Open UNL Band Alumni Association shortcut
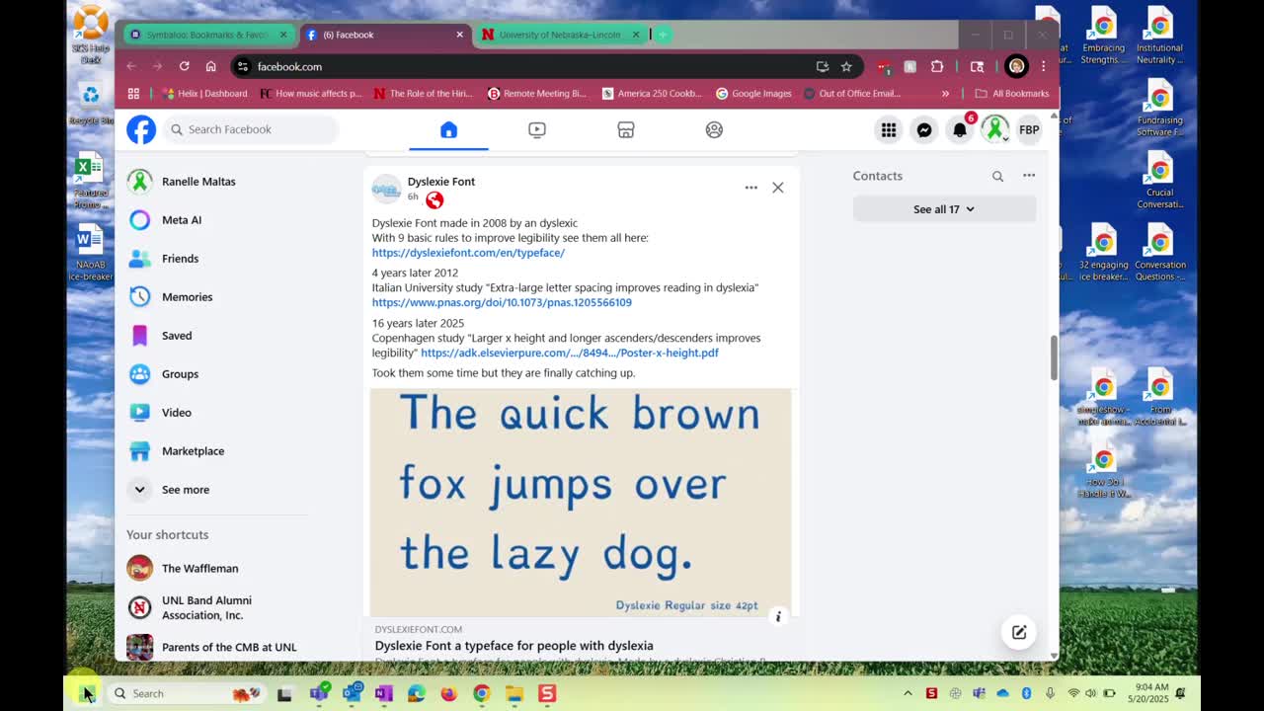 [x=217, y=607]
